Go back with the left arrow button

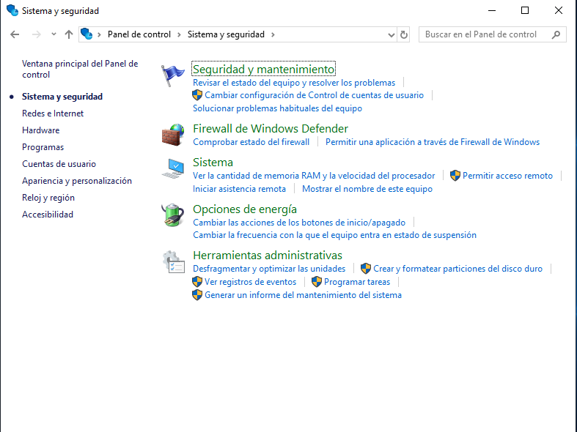point(15,34)
